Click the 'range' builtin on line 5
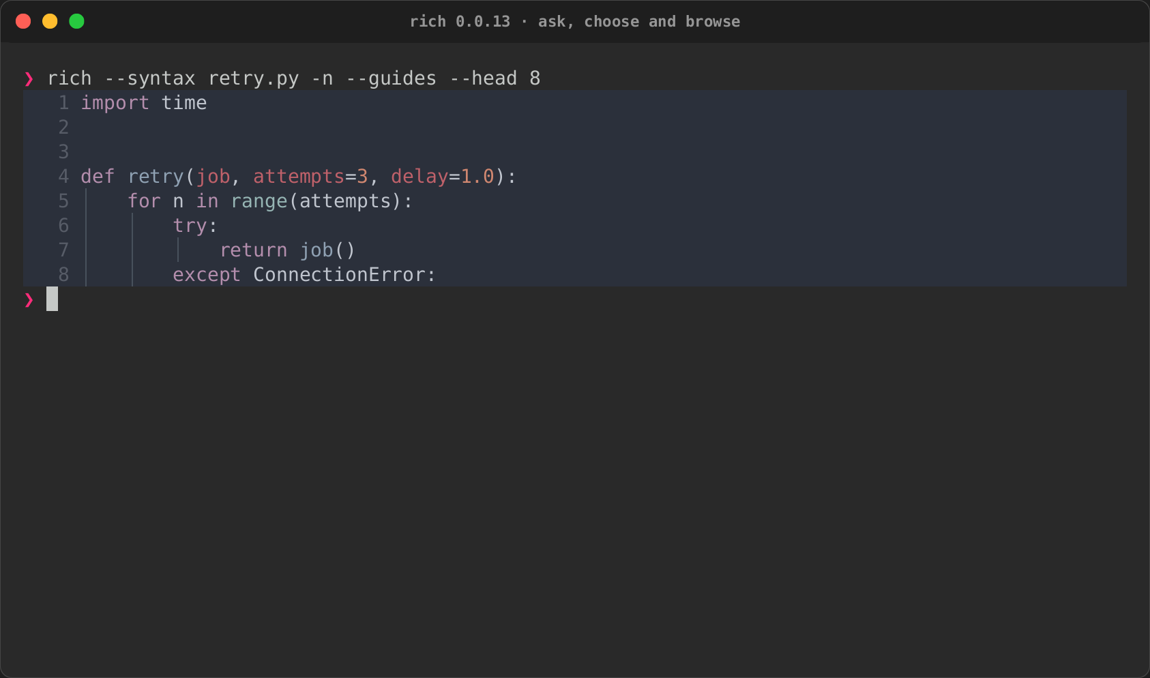 259,201
